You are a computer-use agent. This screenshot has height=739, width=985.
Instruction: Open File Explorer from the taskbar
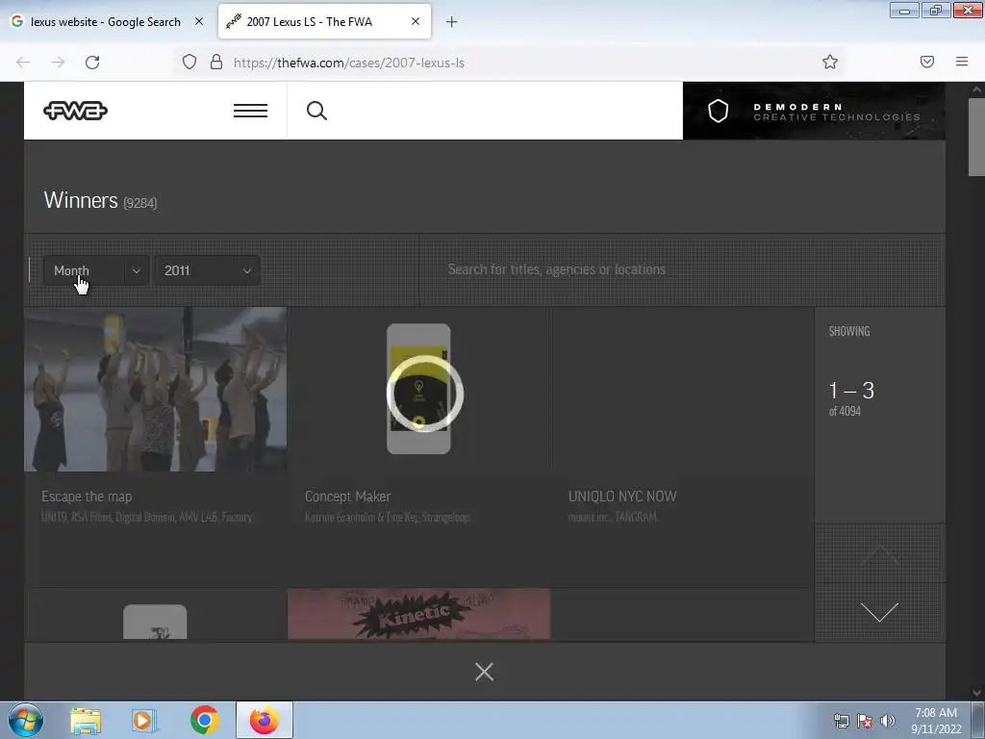(x=86, y=721)
